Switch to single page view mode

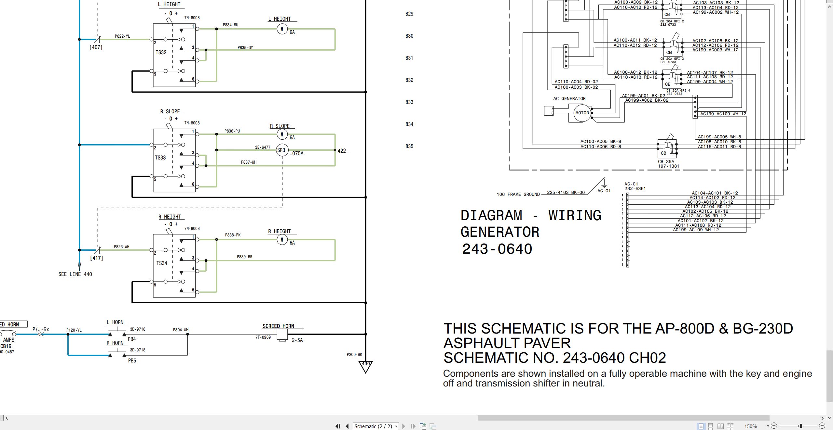[x=701, y=426]
